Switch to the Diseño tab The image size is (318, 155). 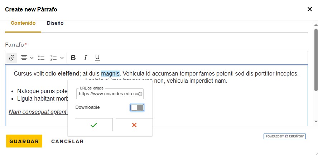pos(55,23)
